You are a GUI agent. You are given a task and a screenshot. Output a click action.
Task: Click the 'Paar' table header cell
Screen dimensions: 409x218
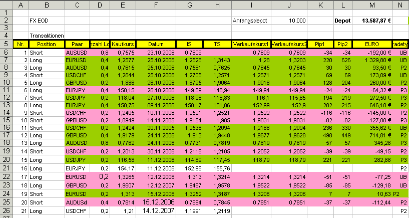(x=77, y=44)
